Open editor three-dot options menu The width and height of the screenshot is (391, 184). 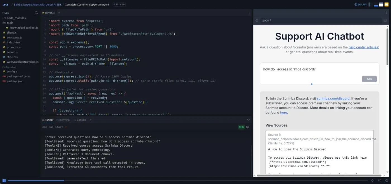pos(249,13)
